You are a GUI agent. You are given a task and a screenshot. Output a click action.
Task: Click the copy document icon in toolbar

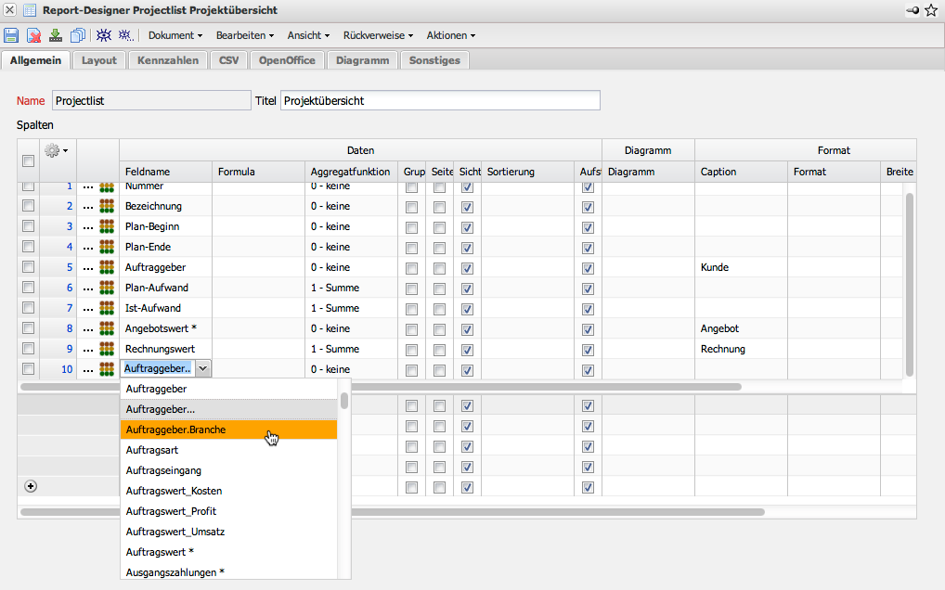78,35
